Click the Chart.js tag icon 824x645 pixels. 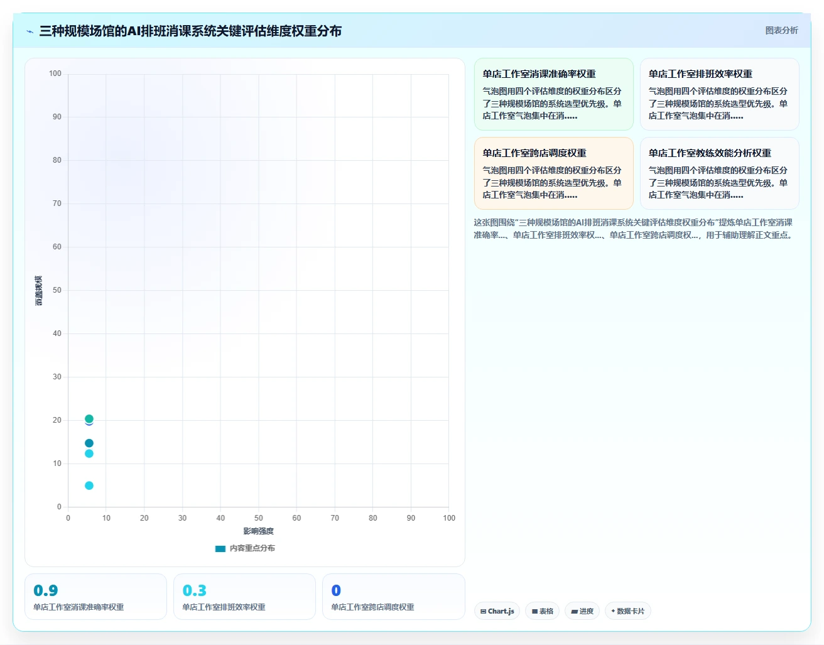[x=483, y=611]
